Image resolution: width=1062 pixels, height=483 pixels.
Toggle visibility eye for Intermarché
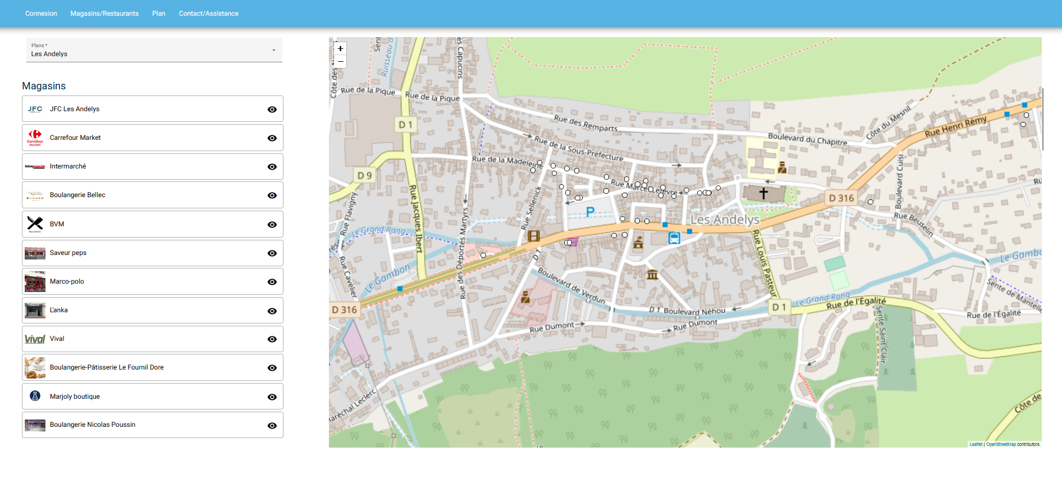pos(272,167)
